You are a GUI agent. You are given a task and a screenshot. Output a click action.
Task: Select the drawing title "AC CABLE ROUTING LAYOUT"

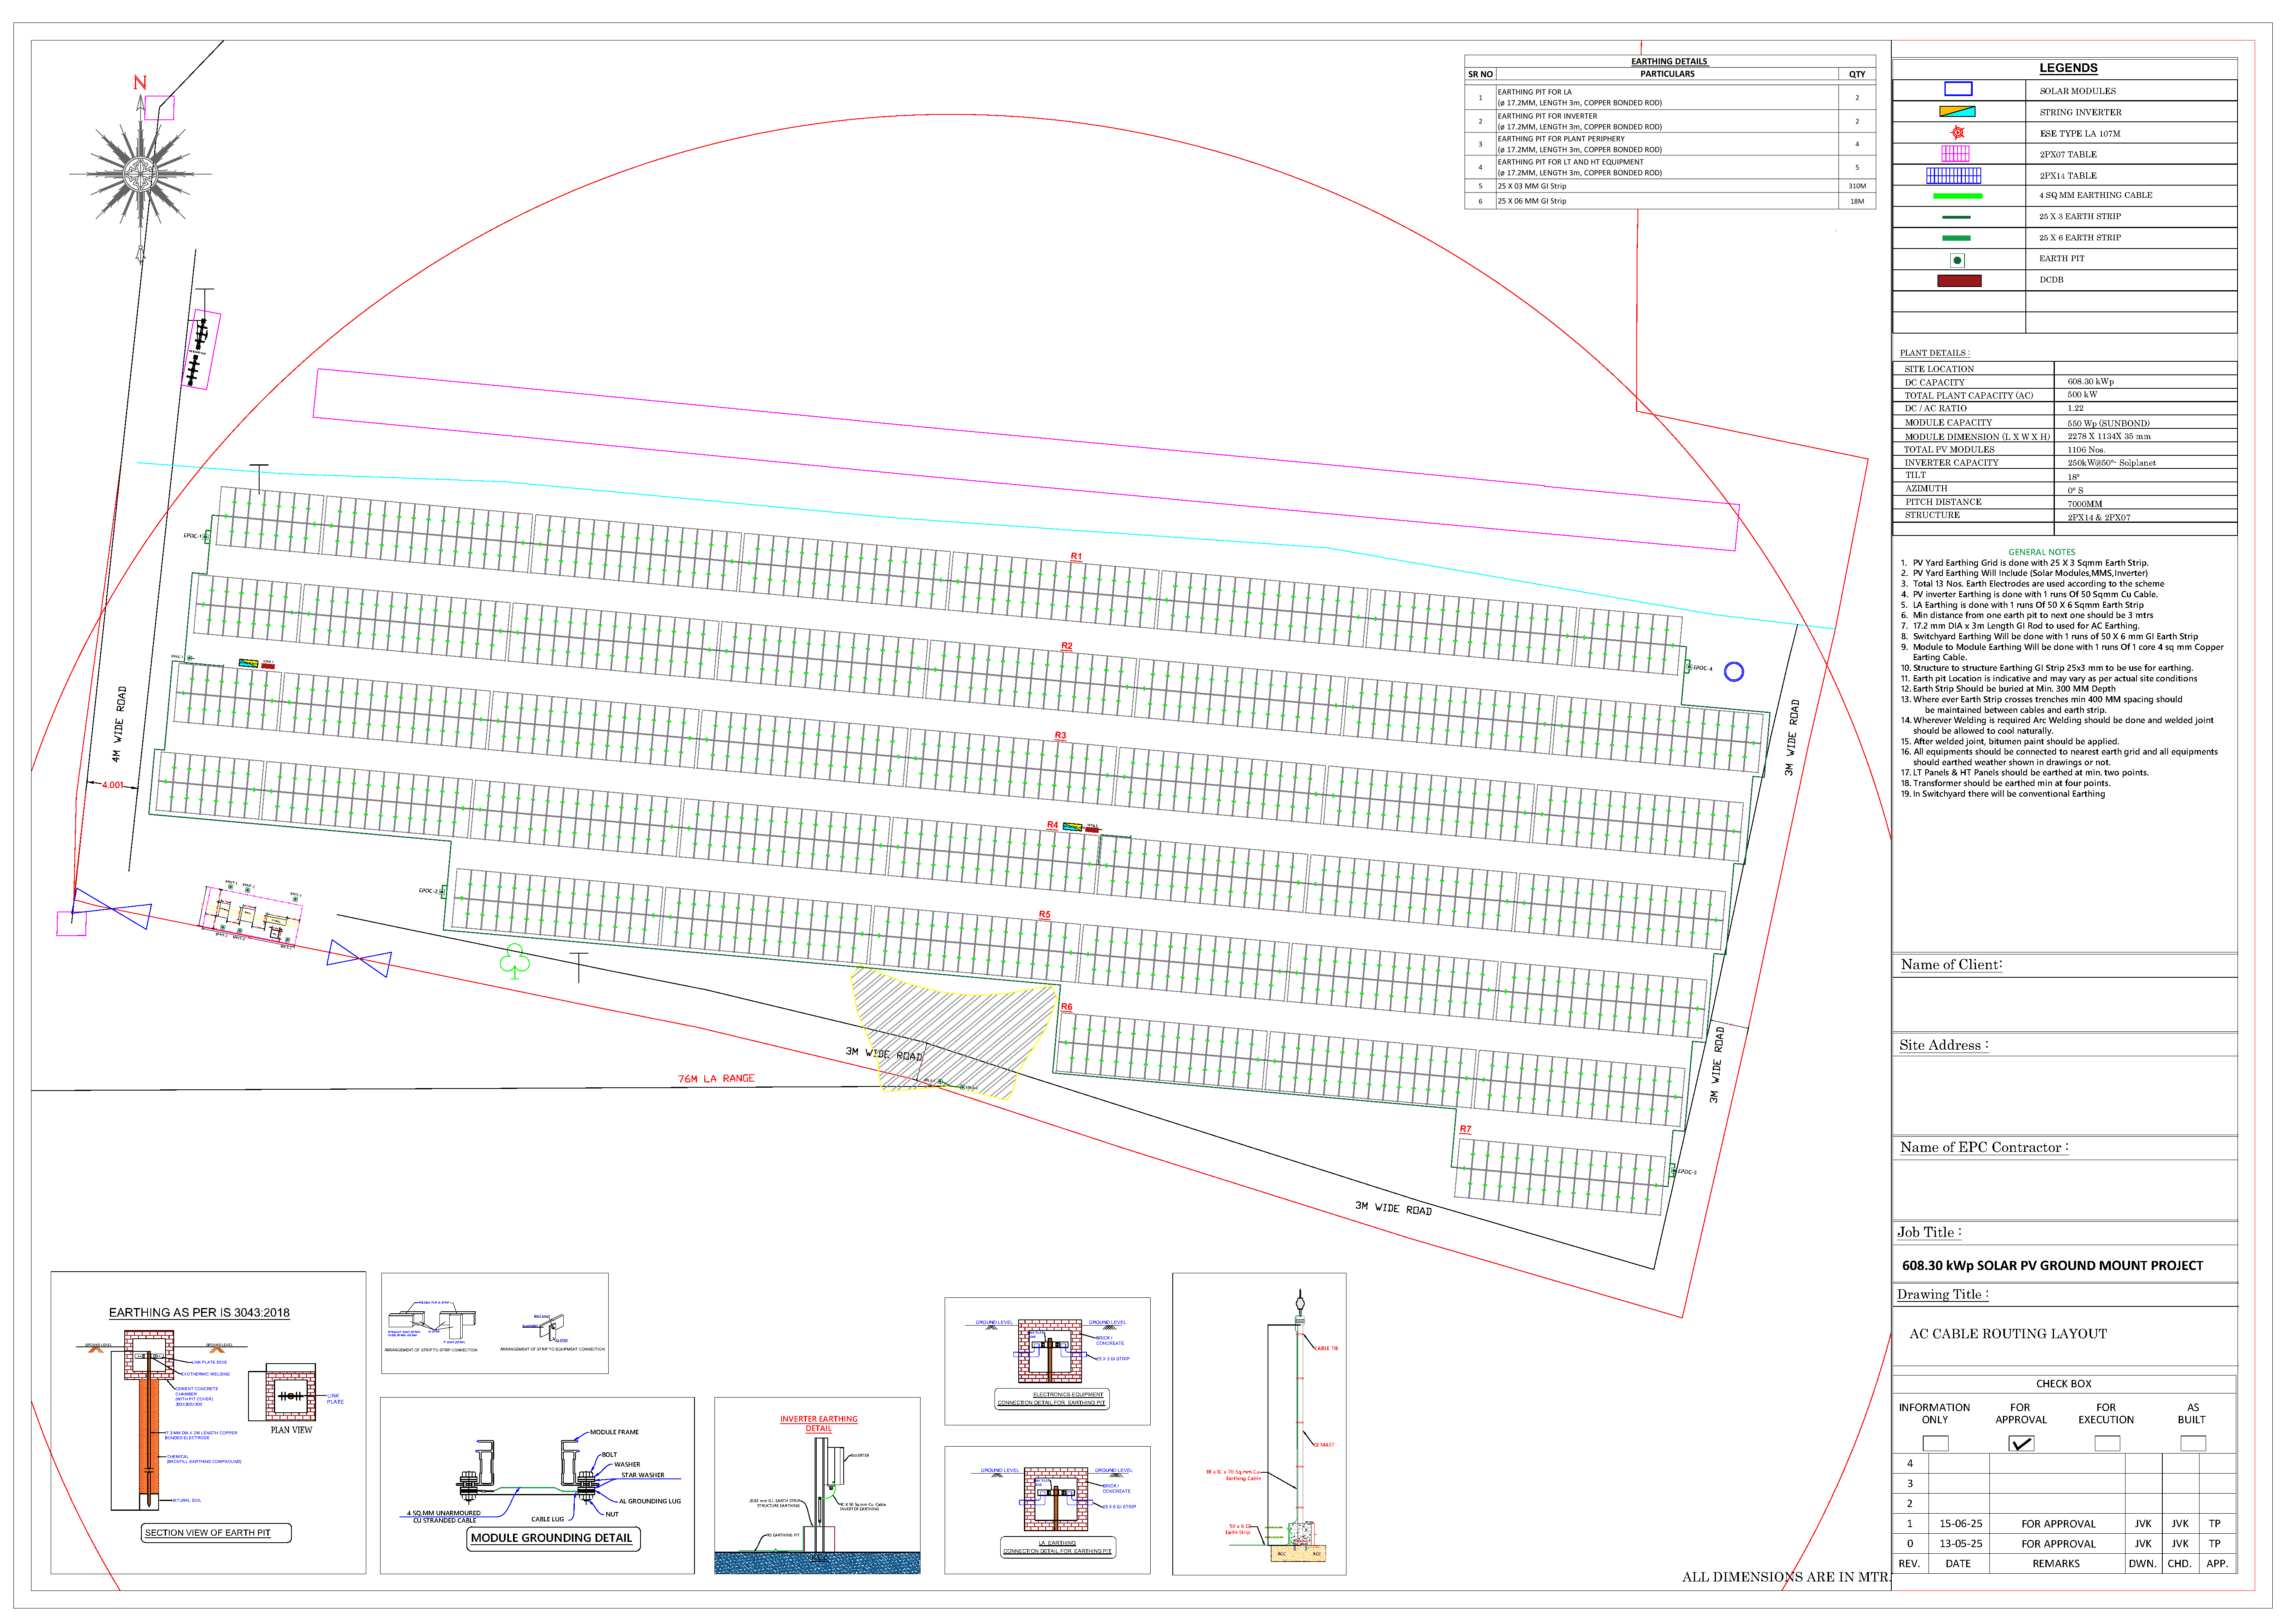click(x=2008, y=1334)
